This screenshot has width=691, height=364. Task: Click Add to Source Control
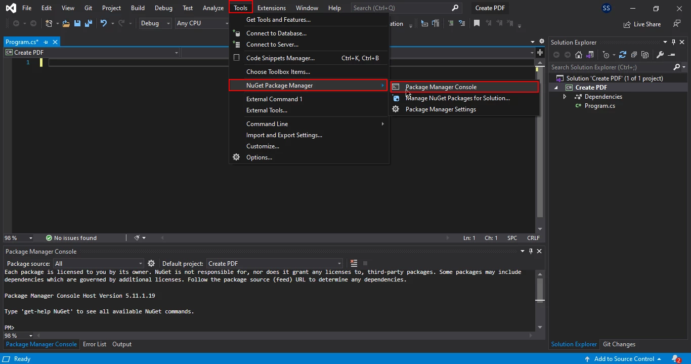click(624, 358)
